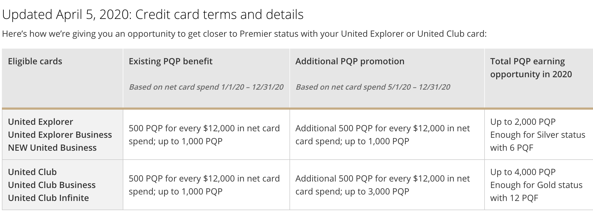Select the "United Club Infinite" card name
This screenshot has width=593, height=215.
pos(49,198)
